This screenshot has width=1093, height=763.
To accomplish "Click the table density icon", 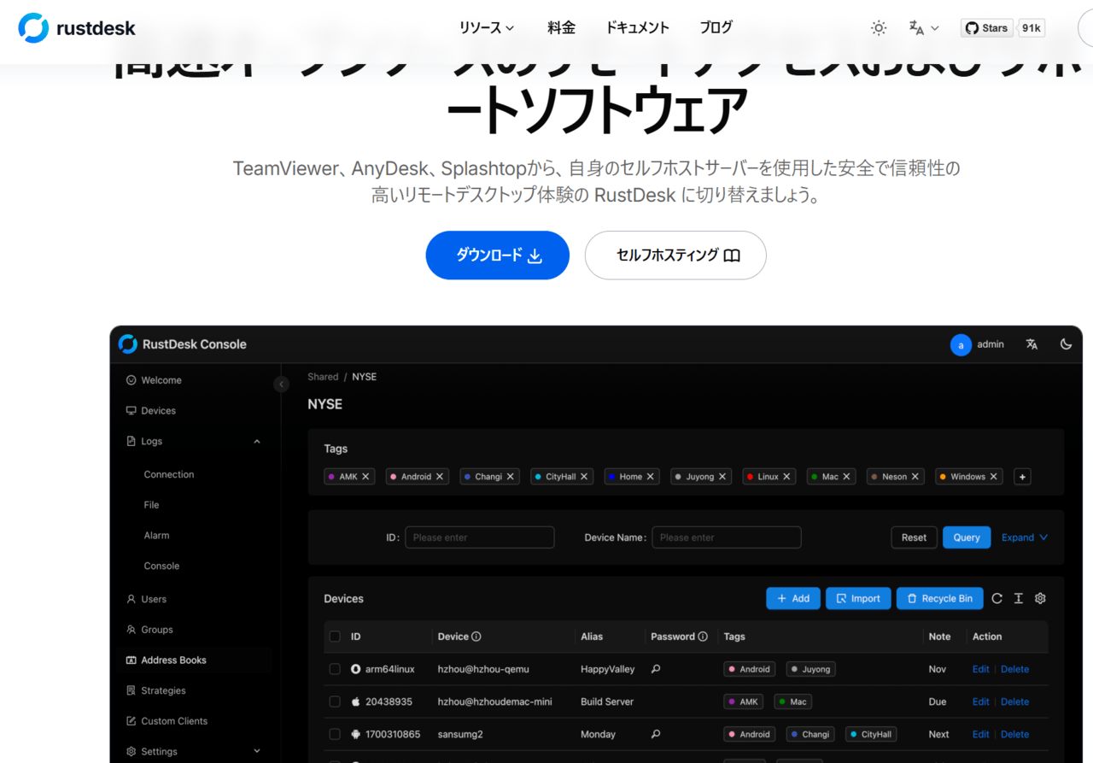I will (1018, 598).
